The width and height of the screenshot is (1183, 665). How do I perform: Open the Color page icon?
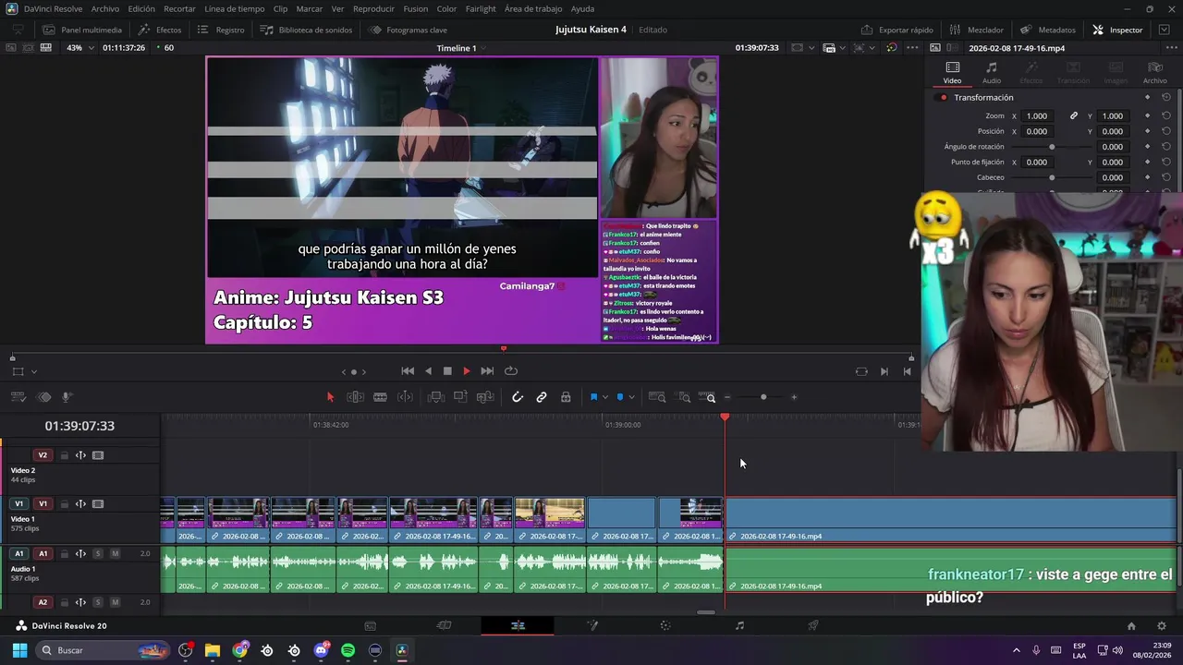pyautogui.click(x=665, y=625)
